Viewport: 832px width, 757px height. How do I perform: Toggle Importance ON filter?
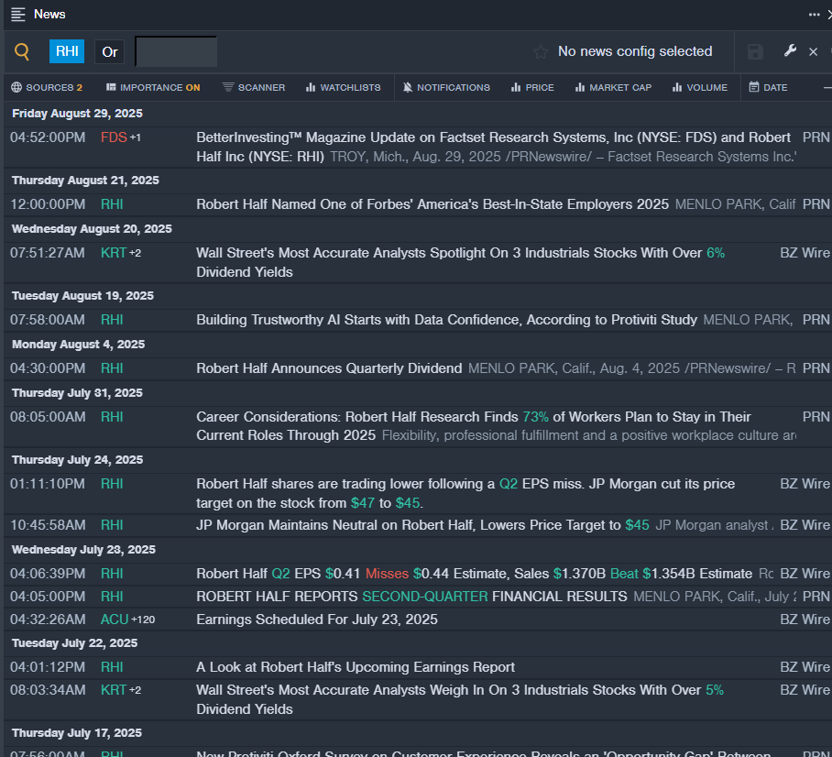pyautogui.click(x=153, y=88)
